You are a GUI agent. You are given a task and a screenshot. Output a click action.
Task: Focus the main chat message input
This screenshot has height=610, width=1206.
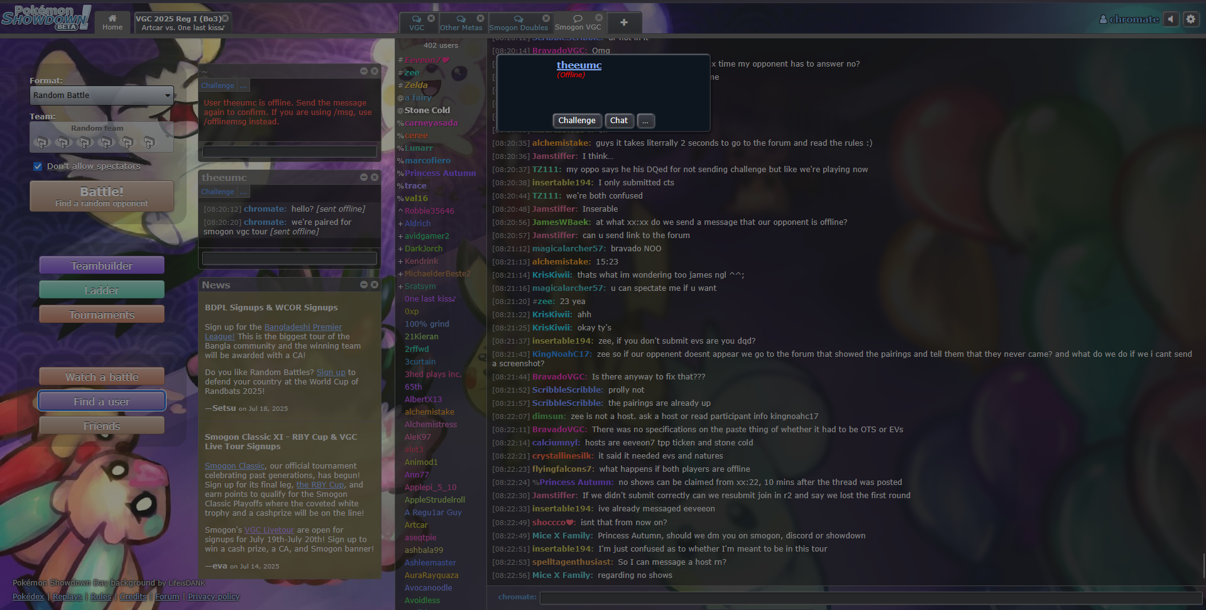click(x=870, y=597)
